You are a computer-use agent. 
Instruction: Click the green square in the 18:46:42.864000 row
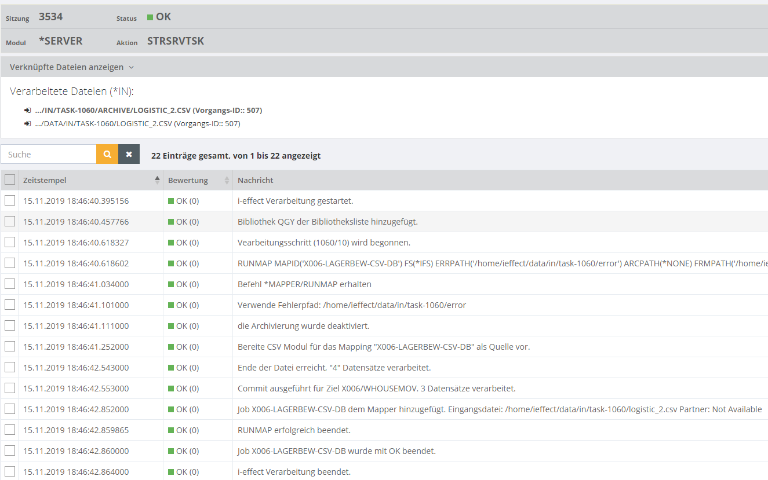point(171,472)
